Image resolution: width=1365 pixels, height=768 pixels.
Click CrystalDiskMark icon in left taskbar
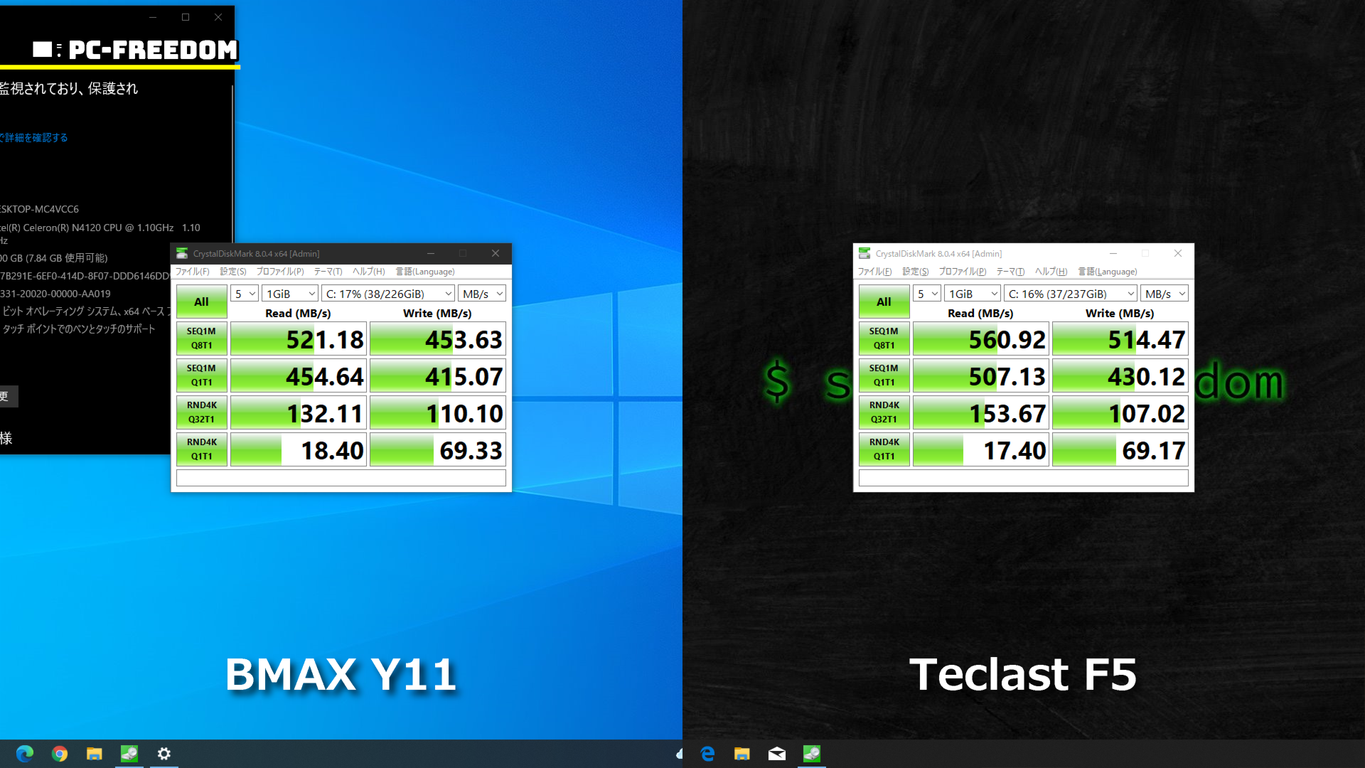(129, 754)
